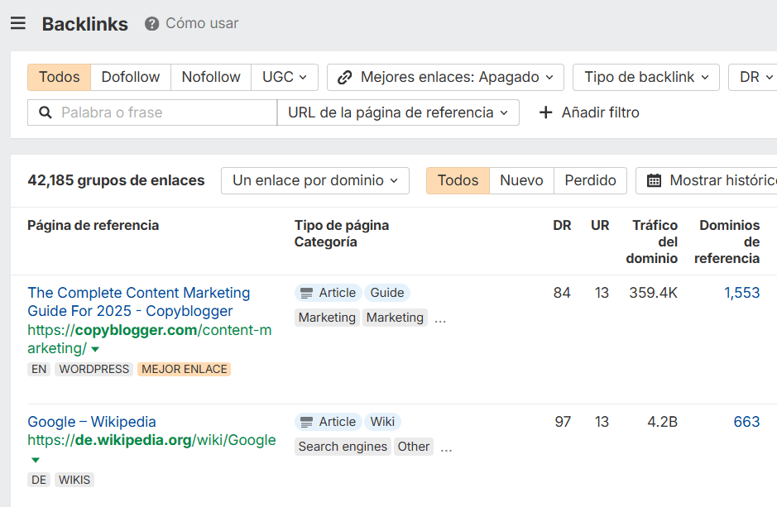Screen dimensions: 777x507
Task: Click Añadir filtro button
Action: pos(589,112)
